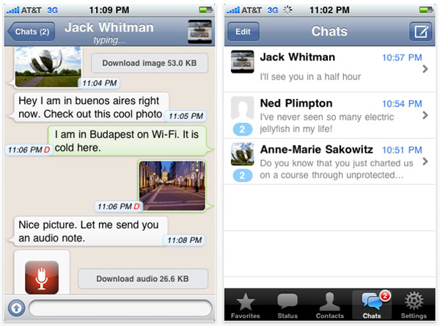Image resolution: width=440 pixels, height=326 pixels.
Task: Open the Contacts tab
Action: [x=330, y=305]
